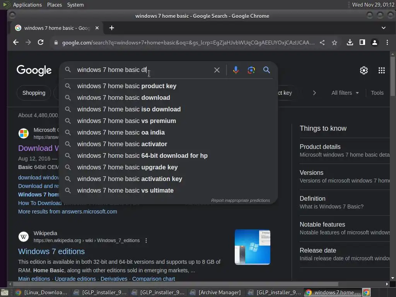The image size is (396, 297).
Task: Select suggestion 'windows 7 home basic product key'
Action: (x=168, y=86)
